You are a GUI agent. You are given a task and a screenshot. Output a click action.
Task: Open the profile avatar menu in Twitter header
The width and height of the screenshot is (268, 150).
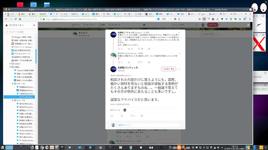pos(203,25)
